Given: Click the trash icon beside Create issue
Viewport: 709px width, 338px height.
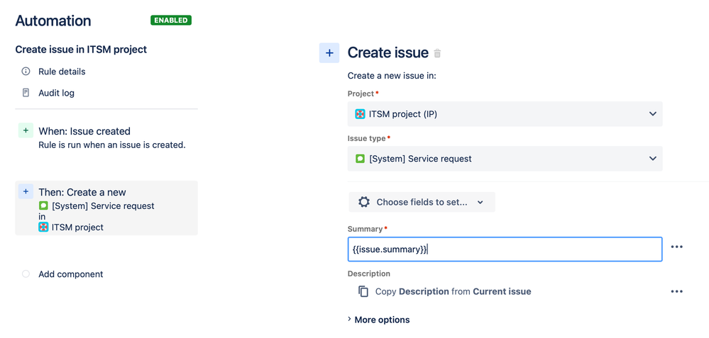Looking at the screenshot, I should [437, 53].
